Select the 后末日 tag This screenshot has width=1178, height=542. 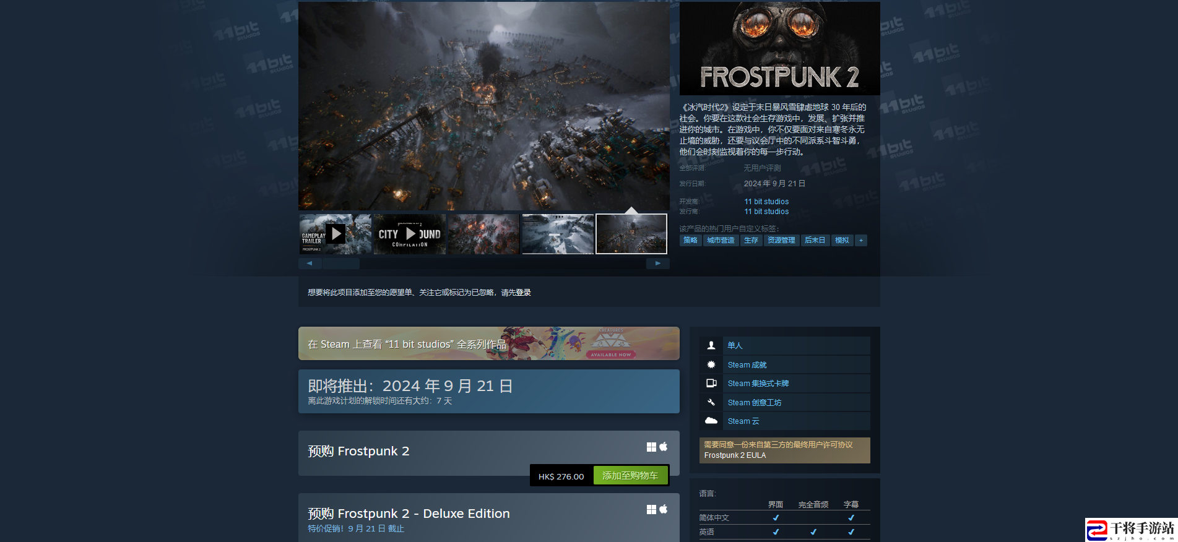(815, 241)
